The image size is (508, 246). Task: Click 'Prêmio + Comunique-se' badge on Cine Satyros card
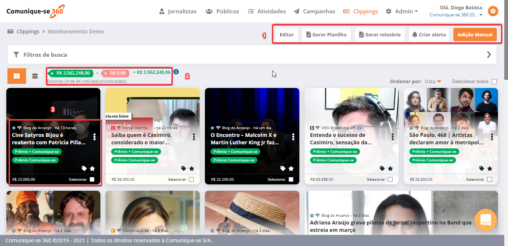point(37,151)
